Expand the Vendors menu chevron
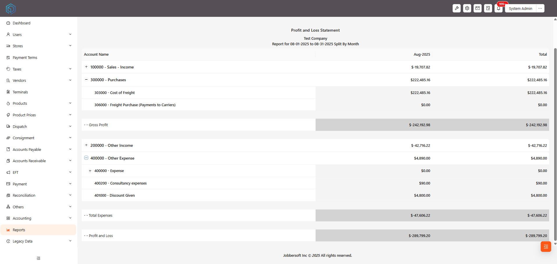Image resolution: width=557 pixels, height=264 pixels. [70, 80]
